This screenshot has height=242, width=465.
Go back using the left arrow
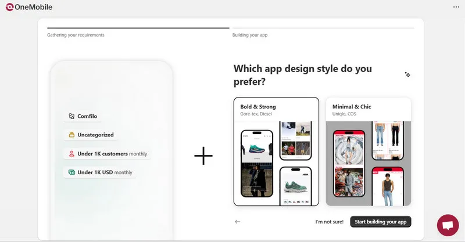(x=238, y=222)
